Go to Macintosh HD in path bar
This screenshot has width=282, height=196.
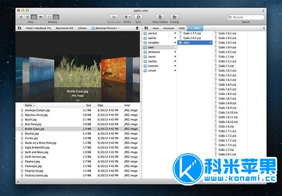[65, 28]
